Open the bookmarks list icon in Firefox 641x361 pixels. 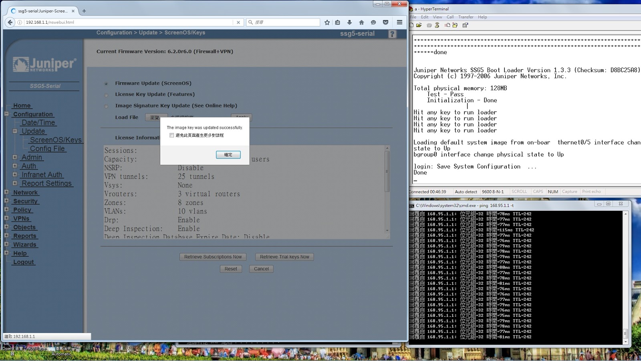click(338, 22)
